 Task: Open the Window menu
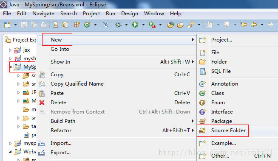(154, 14)
